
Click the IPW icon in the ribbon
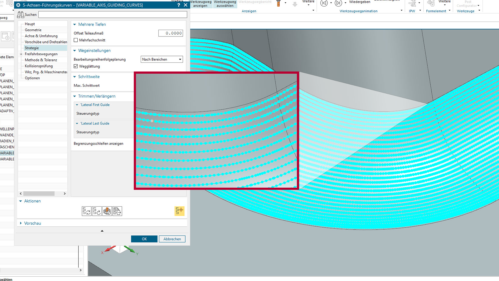pyautogui.click(x=412, y=4)
